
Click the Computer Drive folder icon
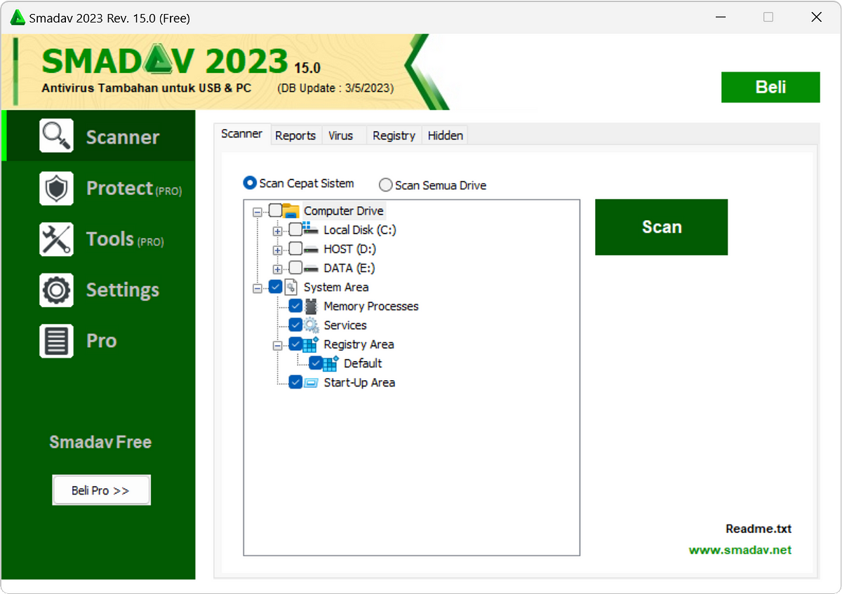coord(290,210)
